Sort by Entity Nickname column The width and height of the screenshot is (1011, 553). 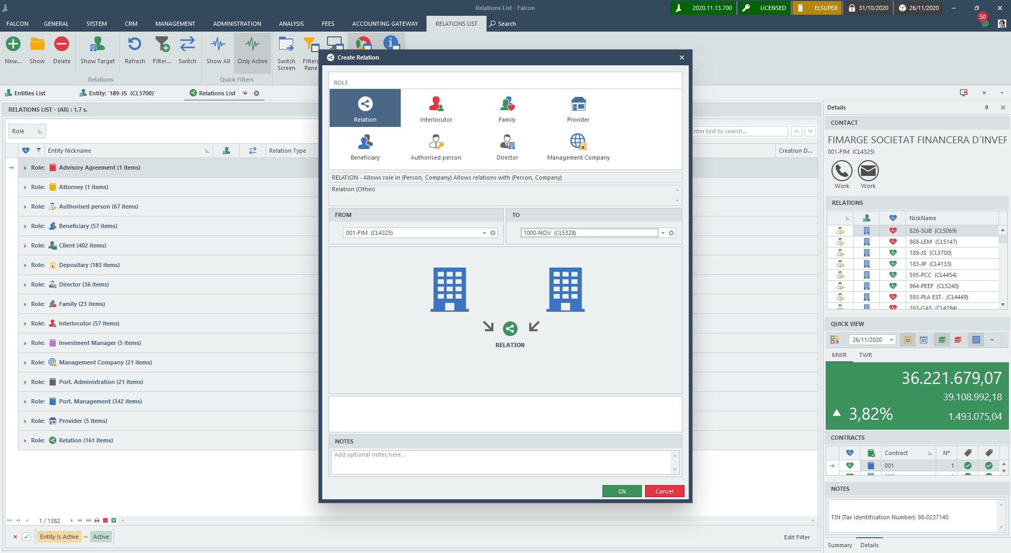tap(128, 151)
